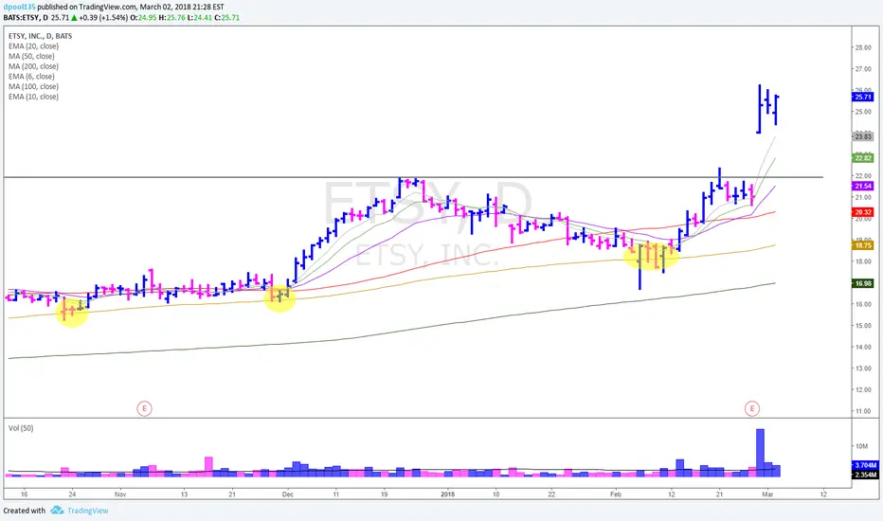Click the Vol (50) indicator label
The image size is (883, 521).
pyautogui.click(x=21, y=428)
